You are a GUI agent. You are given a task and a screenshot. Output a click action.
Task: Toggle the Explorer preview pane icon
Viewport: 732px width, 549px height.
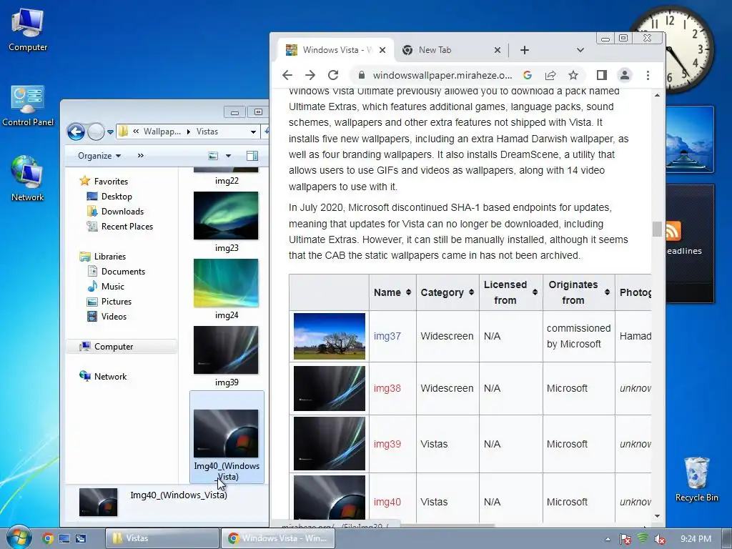(x=252, y=155)
